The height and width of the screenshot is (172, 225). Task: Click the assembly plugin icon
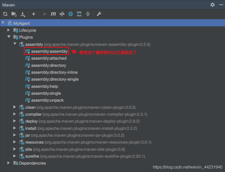coord(22,44)
